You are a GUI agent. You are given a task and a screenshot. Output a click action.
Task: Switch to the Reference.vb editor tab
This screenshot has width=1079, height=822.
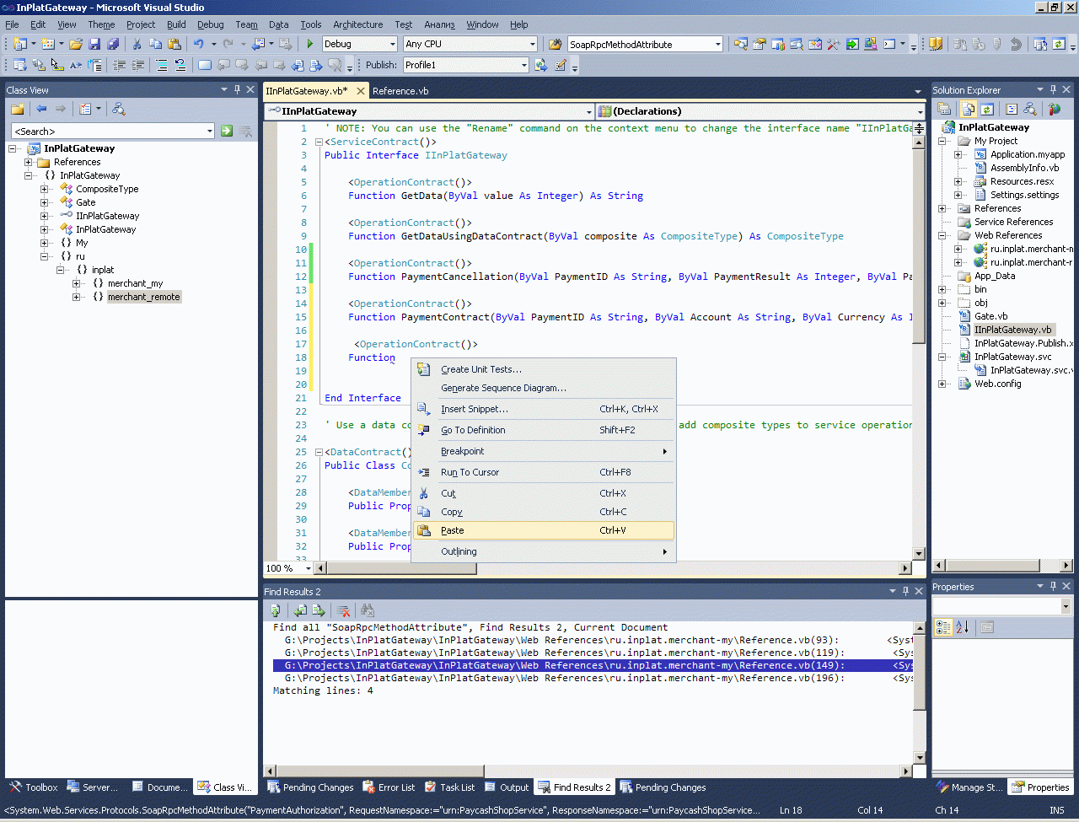(400, 91)
